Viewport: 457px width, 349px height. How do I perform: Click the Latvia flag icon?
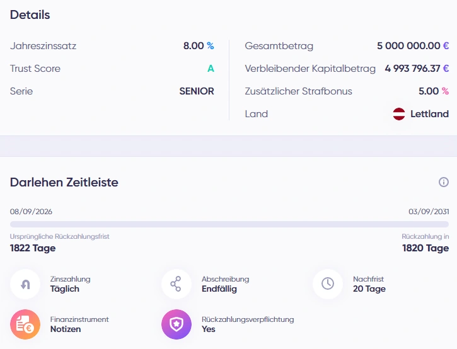click(x=399, y=114)
